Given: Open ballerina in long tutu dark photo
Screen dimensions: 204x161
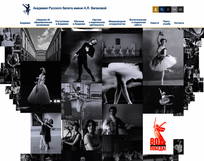Looking at the screenshot, I should 41,87.
